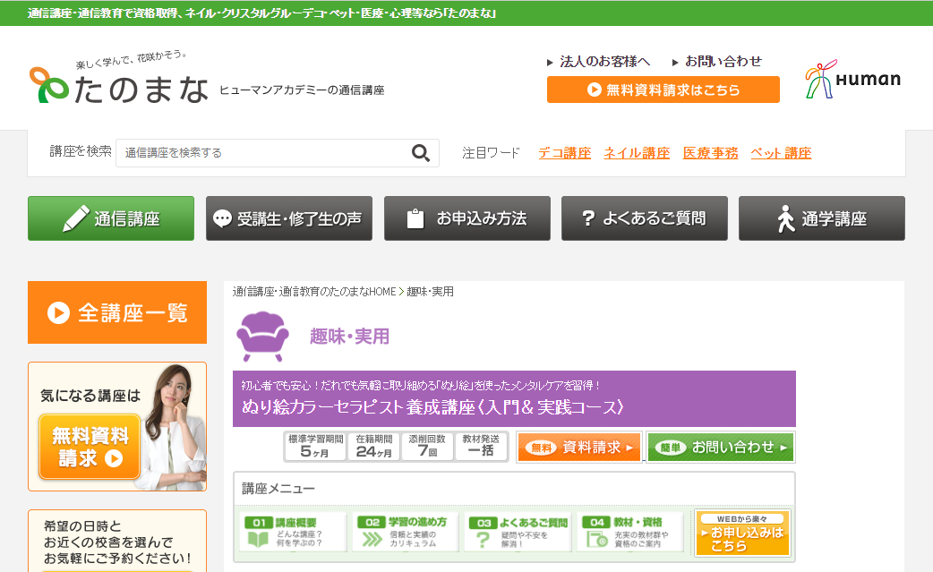This screenshot has width=933, height=572.
Task: Click the book icon under 01 講座概要
Action: coord(258,539)
